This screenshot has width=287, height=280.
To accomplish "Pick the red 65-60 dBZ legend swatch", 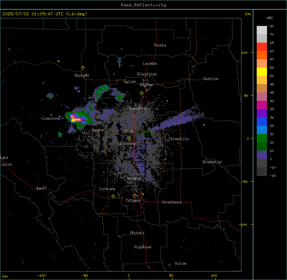I will point(262,47).
